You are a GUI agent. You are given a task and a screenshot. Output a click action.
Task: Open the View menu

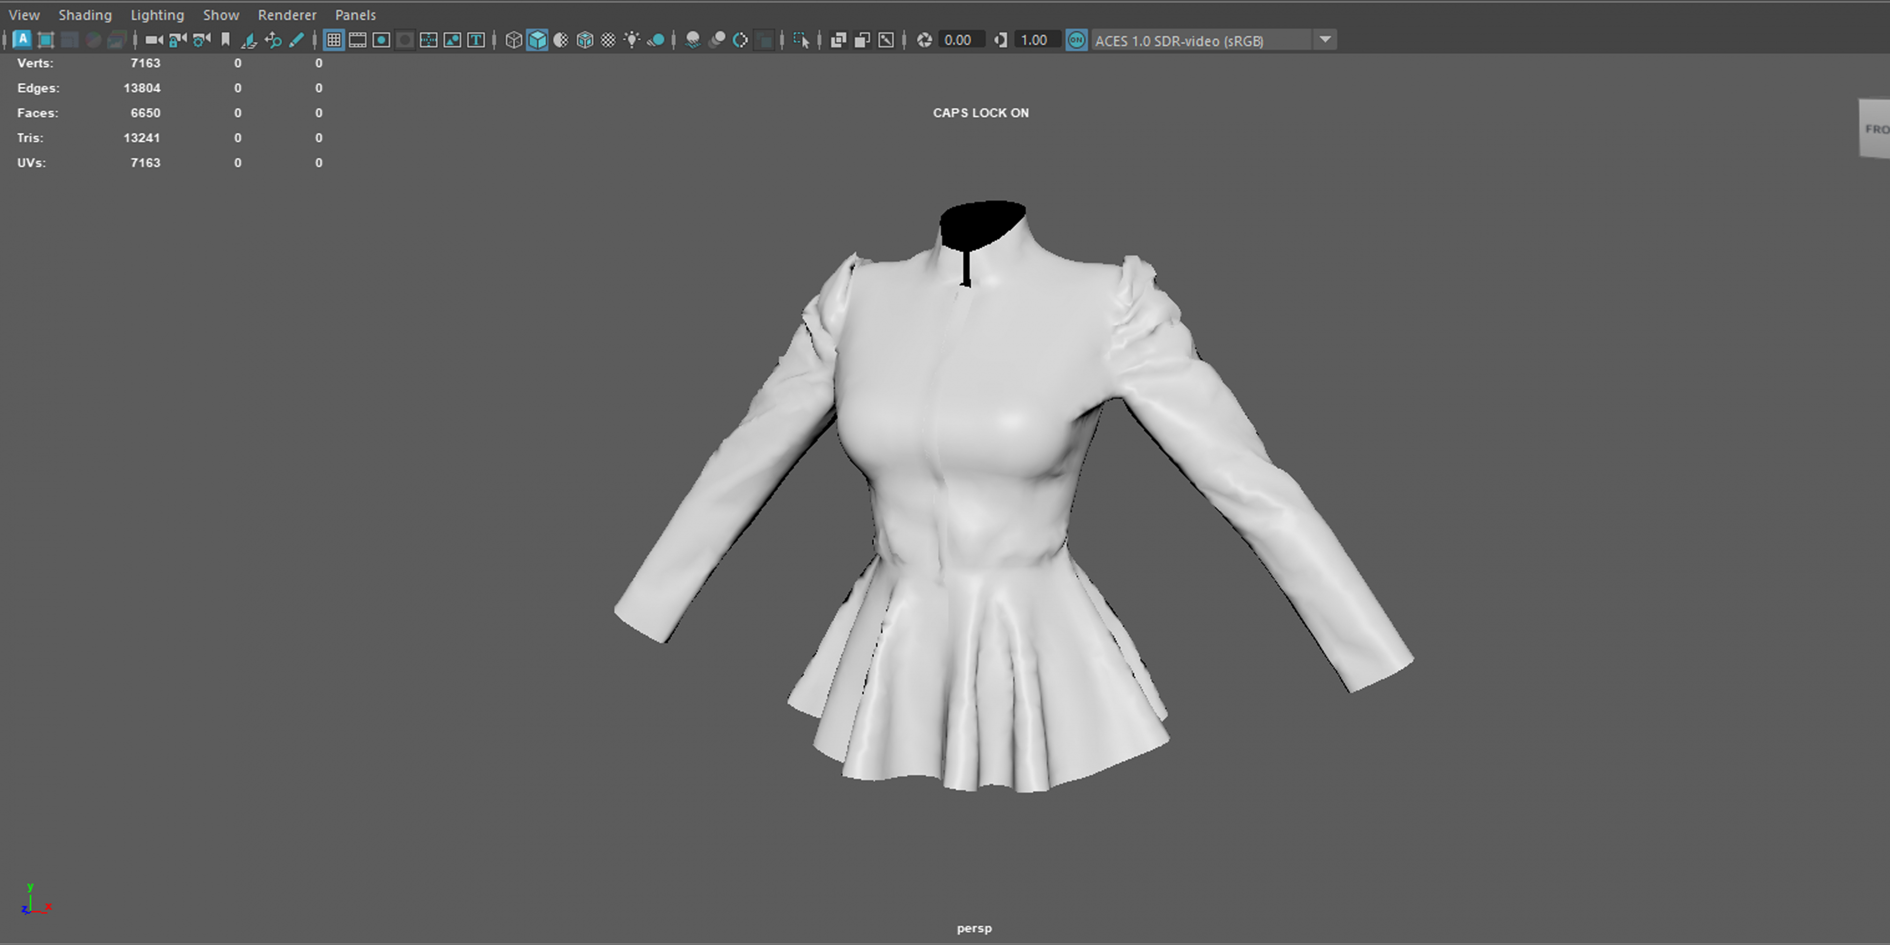coord(24,15)
